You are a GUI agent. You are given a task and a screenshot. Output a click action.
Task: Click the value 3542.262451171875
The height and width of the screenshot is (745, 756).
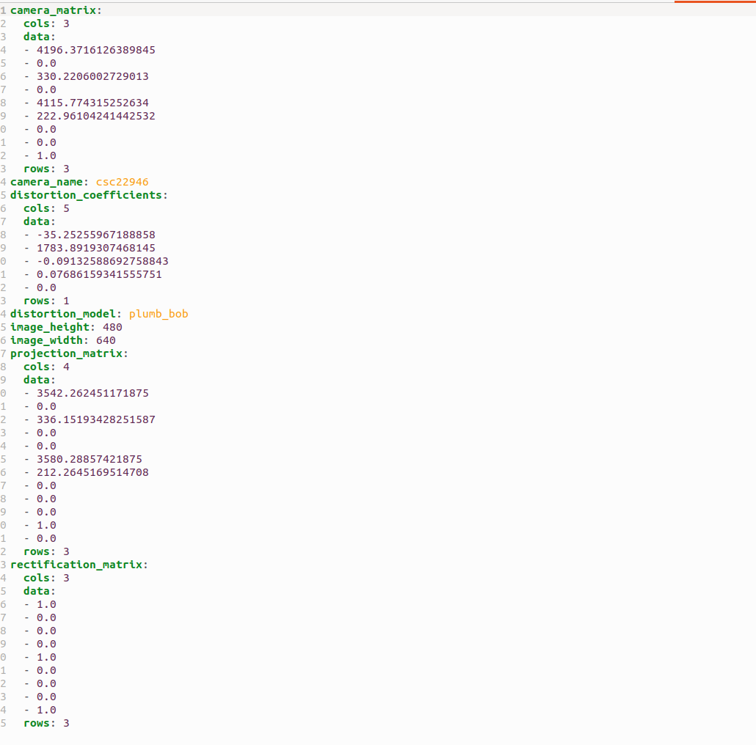[x=92, y=393]
